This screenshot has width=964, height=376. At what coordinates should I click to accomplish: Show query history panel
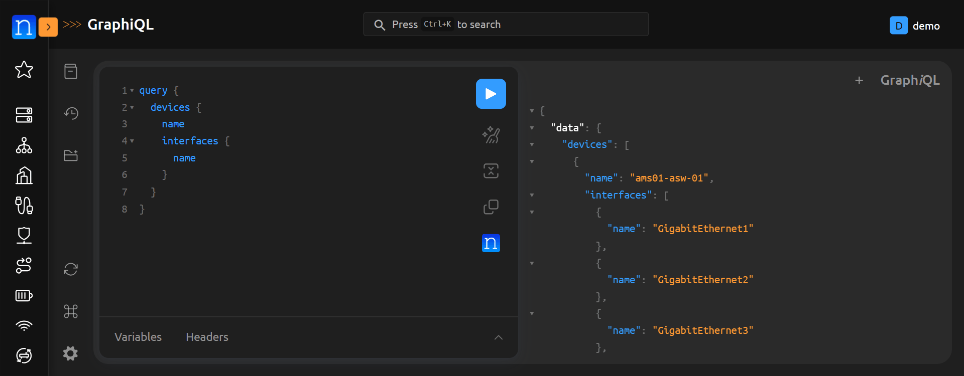coord(71,113)
